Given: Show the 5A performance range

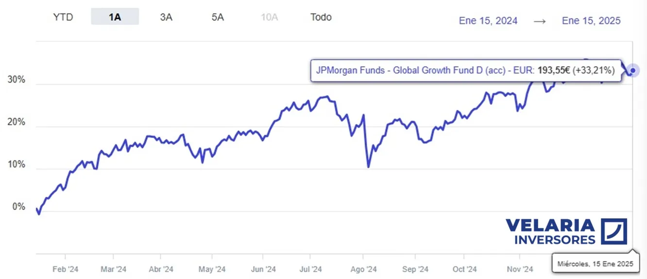Looking at the screenshot, I should tap(218, 17).
